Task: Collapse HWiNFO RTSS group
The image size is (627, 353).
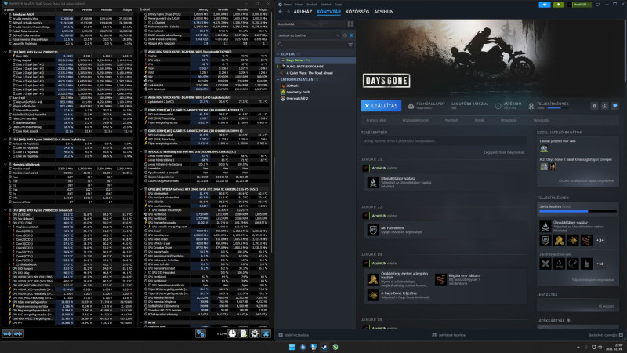Action: click(141, 322)
